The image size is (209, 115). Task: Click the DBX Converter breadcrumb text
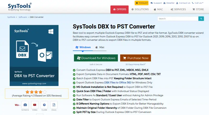tap(37, 17)
